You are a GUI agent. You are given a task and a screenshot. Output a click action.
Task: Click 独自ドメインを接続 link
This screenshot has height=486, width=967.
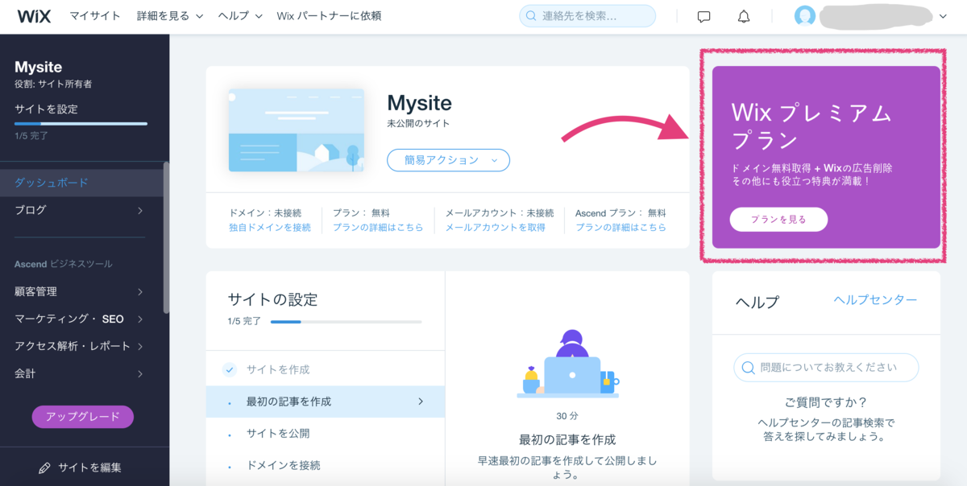coord(270,228)
